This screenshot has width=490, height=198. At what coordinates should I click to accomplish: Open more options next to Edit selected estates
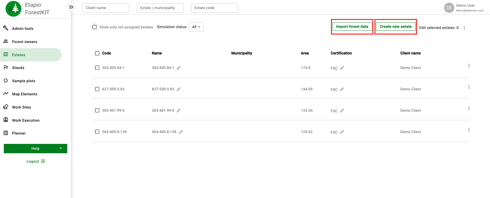point(464,28)
